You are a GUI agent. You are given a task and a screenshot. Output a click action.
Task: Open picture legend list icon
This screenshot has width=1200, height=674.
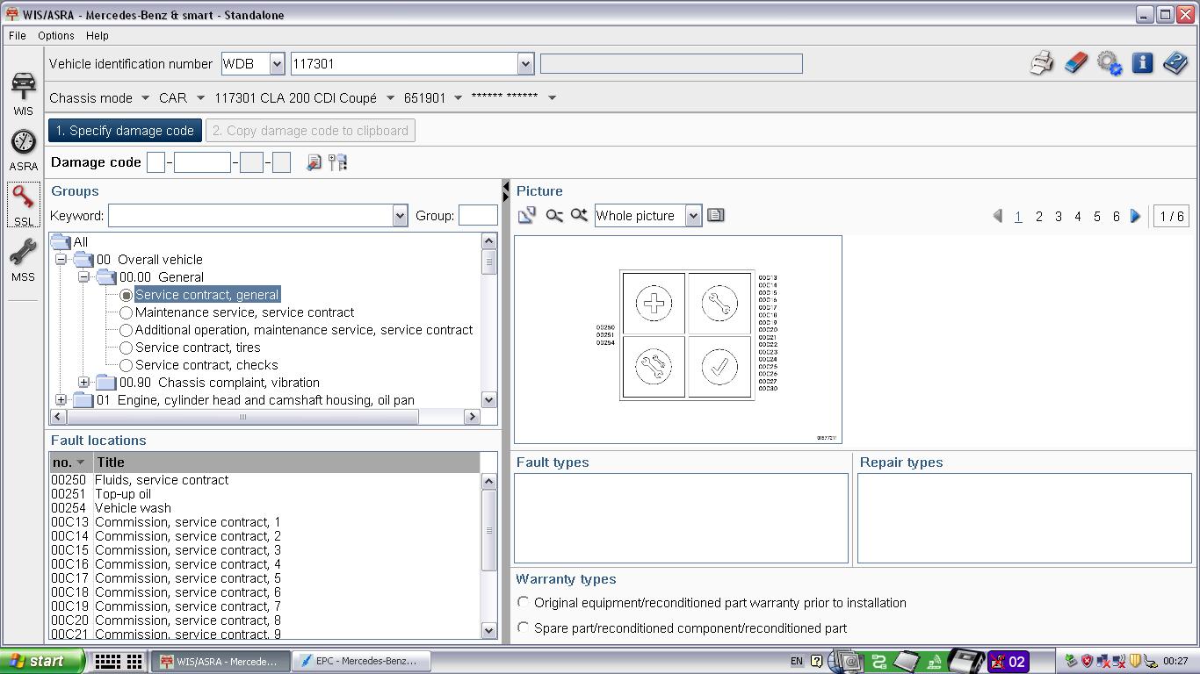tap(716, 215)
